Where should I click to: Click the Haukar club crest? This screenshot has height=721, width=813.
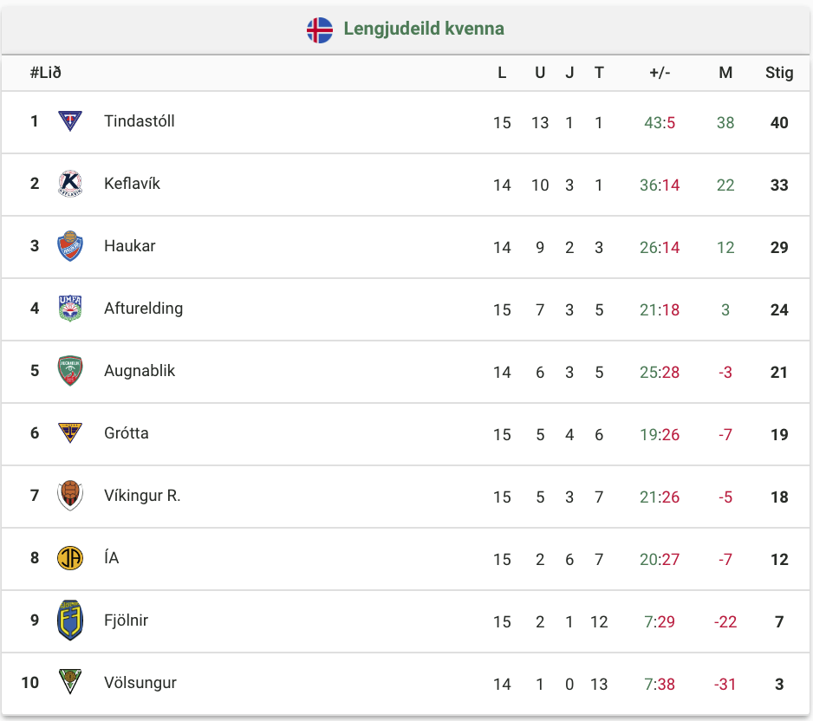(x=70, y=246)
